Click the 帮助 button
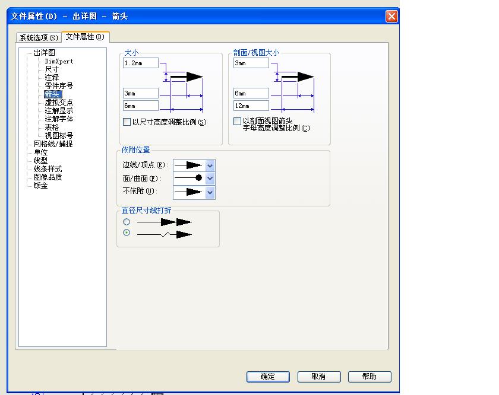 369,377
